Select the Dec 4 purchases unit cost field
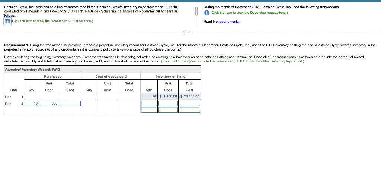This screenshot has height=170, width=381. click(49, 103)
